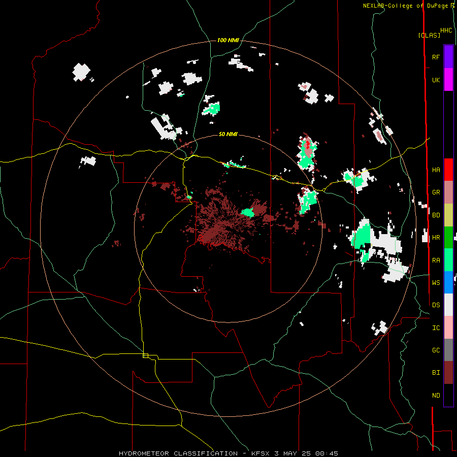Click the "RF" legend label
This screenshot has width=457, height=457.
point(436,57)
